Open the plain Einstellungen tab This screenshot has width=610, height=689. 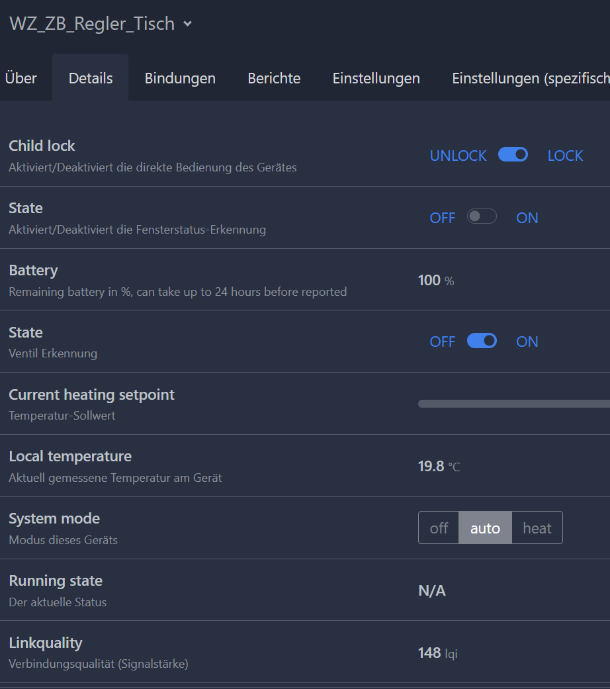376,78
